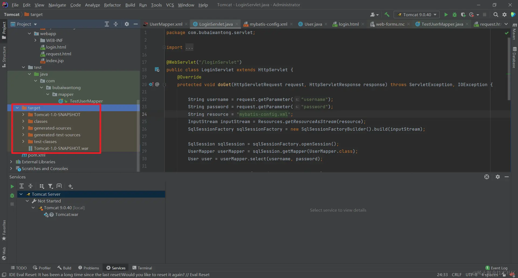Open the Event Log in status bar
This screenshot has height=278, width=518.
point(496,268)
